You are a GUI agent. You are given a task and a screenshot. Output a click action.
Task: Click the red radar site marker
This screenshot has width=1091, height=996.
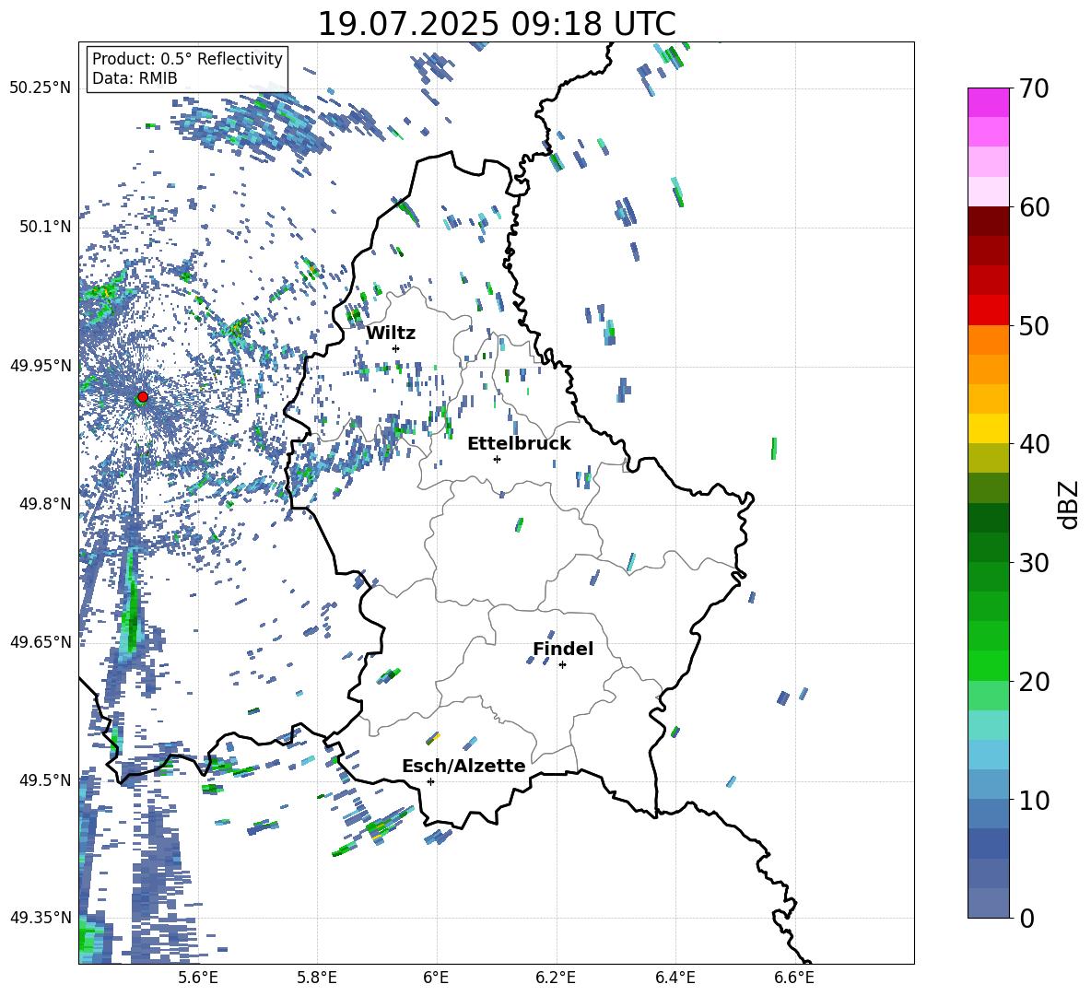[x=143, y=397]
